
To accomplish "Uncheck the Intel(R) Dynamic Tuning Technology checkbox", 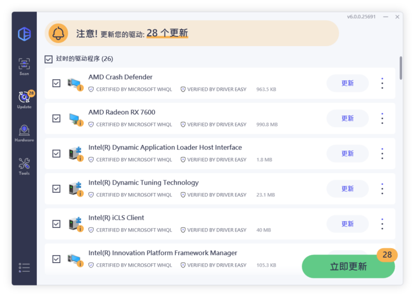I will click(56, 189).
